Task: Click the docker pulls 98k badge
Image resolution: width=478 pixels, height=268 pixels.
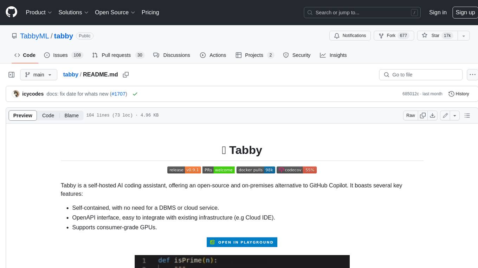Action: pos(256,170)
